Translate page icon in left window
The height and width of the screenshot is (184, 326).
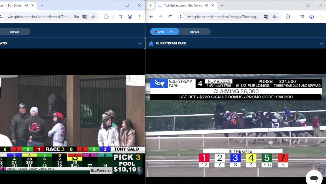(x=85, y=17)
